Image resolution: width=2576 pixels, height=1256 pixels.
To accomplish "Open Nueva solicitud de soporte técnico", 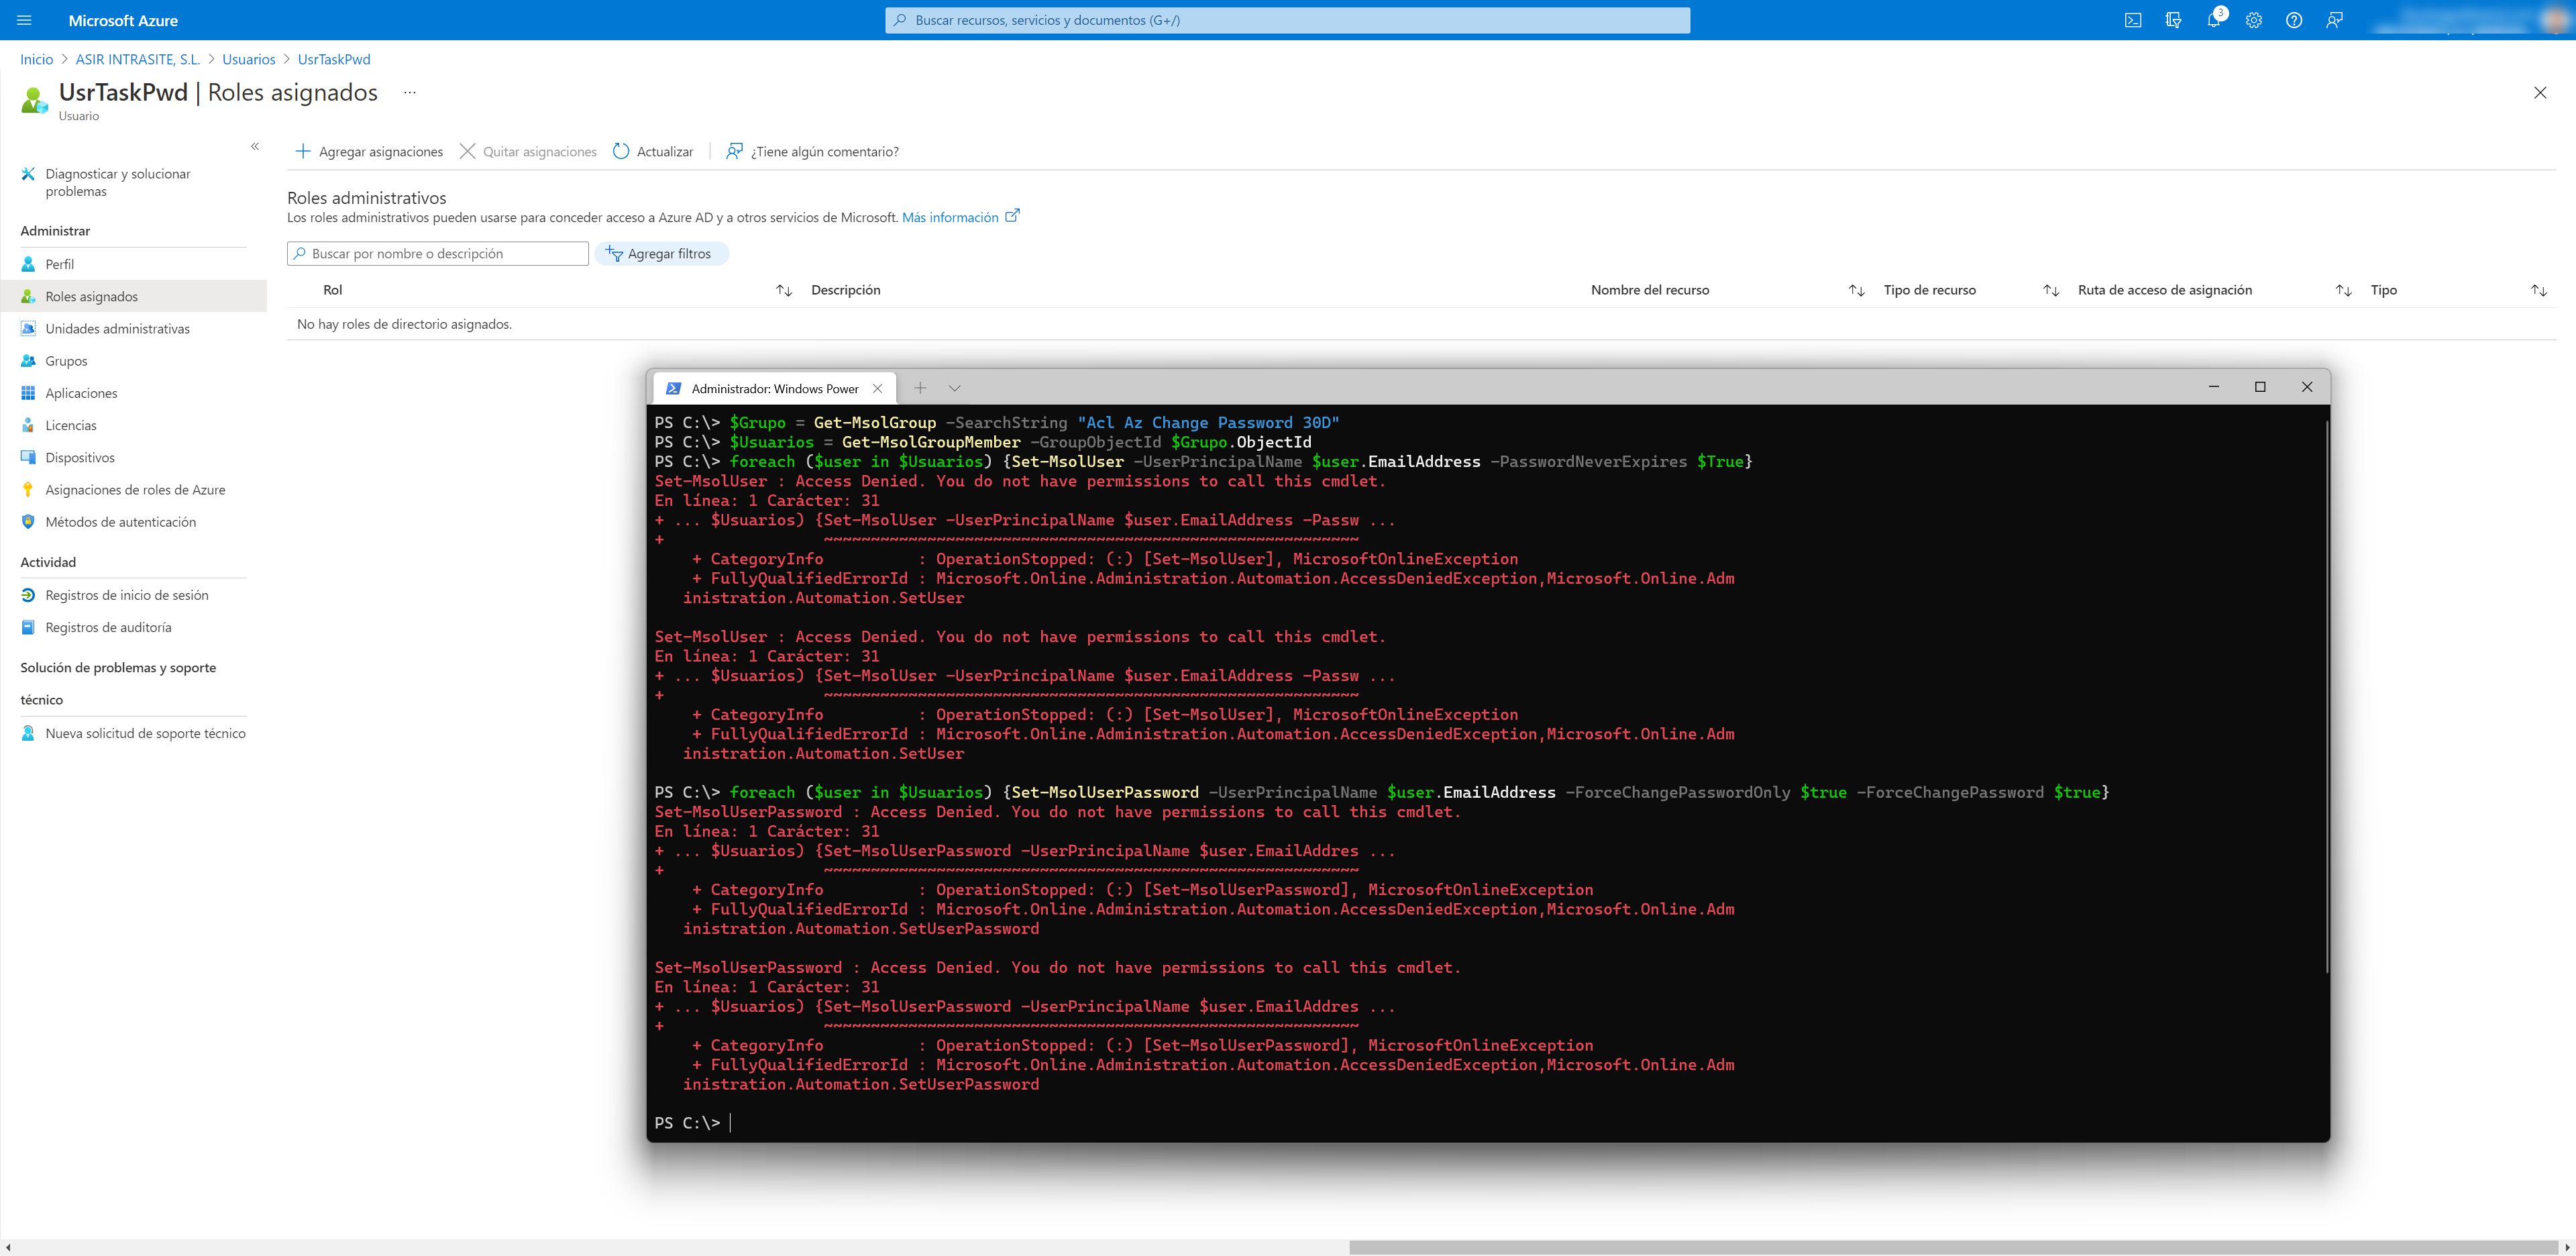I will [x=133, y=733].
